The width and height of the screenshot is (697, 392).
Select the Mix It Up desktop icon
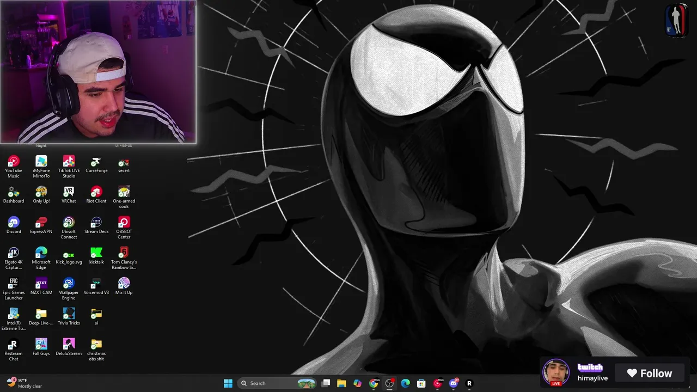(124, 287)
